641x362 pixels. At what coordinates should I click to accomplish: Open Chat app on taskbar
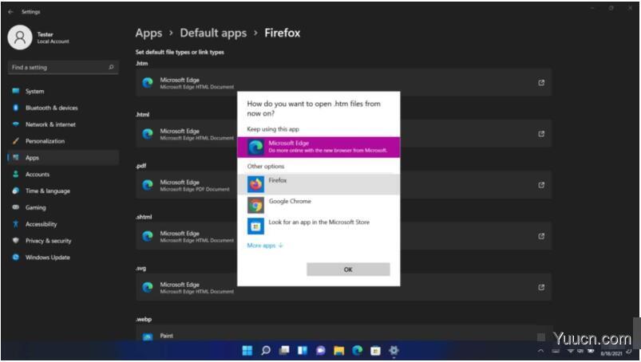(321, 351)
